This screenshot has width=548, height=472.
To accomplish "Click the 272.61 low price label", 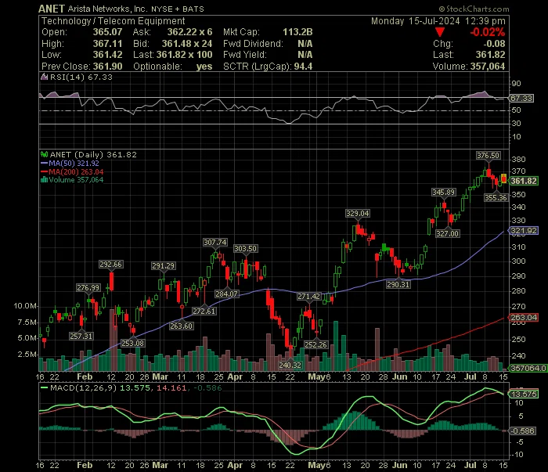I will coord(204,312).
